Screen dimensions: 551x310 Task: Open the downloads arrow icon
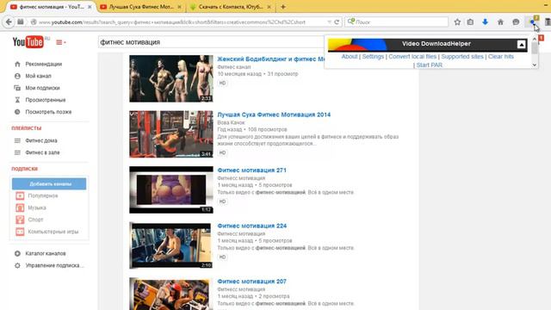tap(485, 22)
